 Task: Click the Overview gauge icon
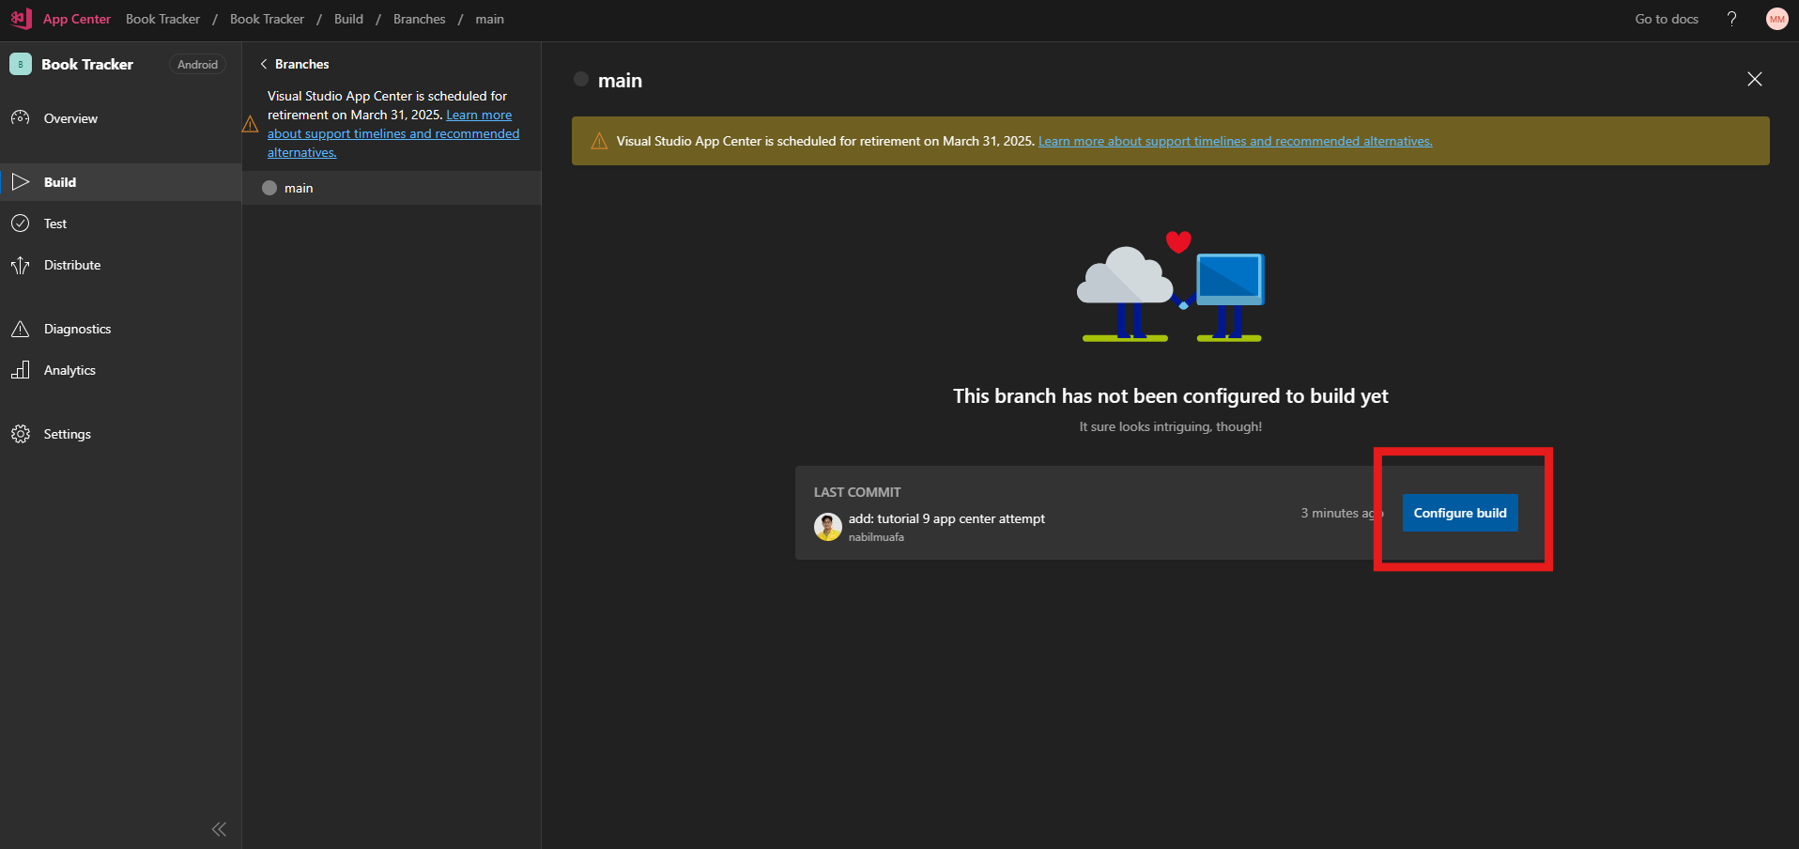tap(21, 118)
